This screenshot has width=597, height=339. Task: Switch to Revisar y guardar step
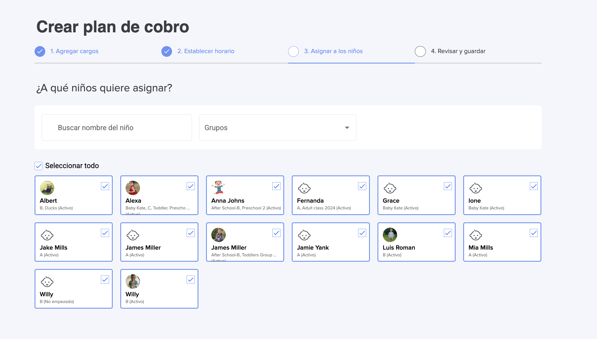(458, 51)
